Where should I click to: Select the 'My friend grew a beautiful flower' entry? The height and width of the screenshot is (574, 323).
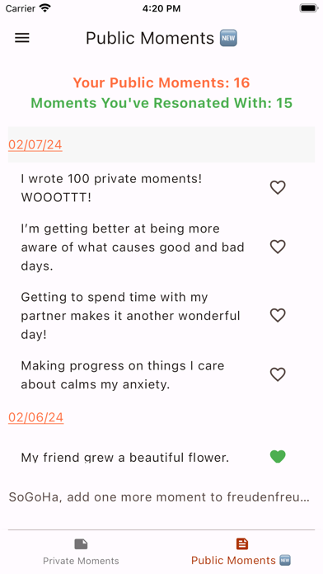(124, 457)
